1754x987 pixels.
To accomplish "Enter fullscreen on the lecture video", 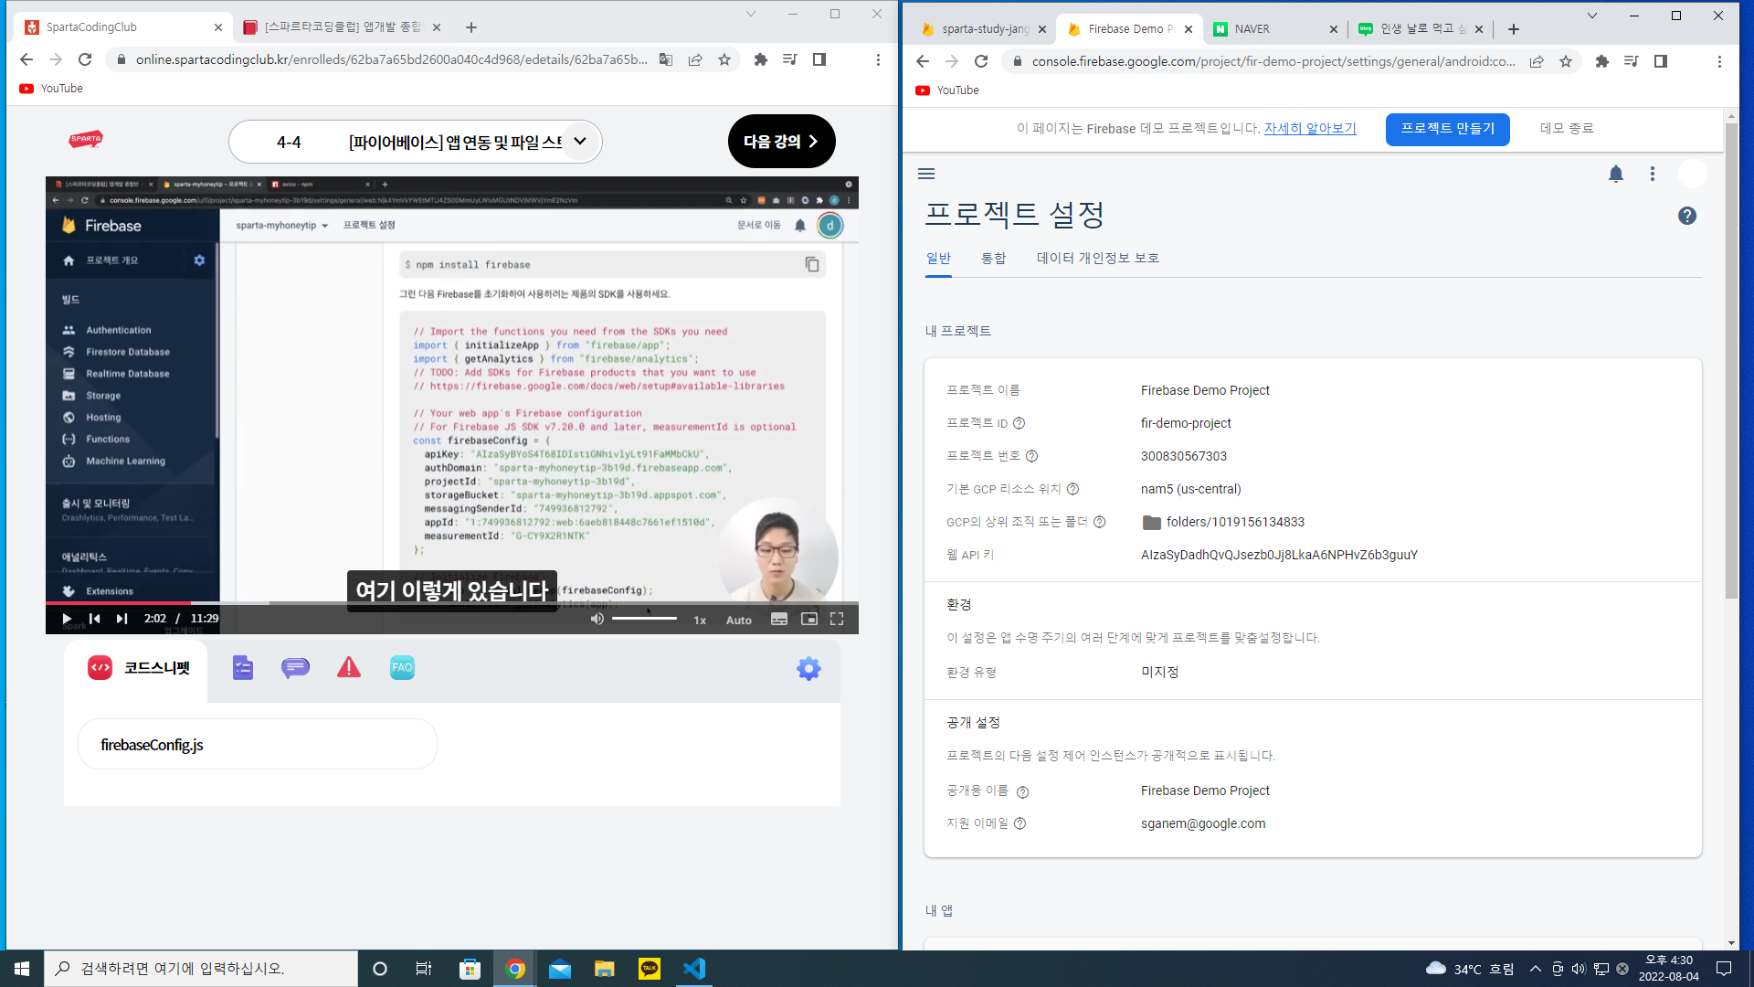I will click(837, 619).
